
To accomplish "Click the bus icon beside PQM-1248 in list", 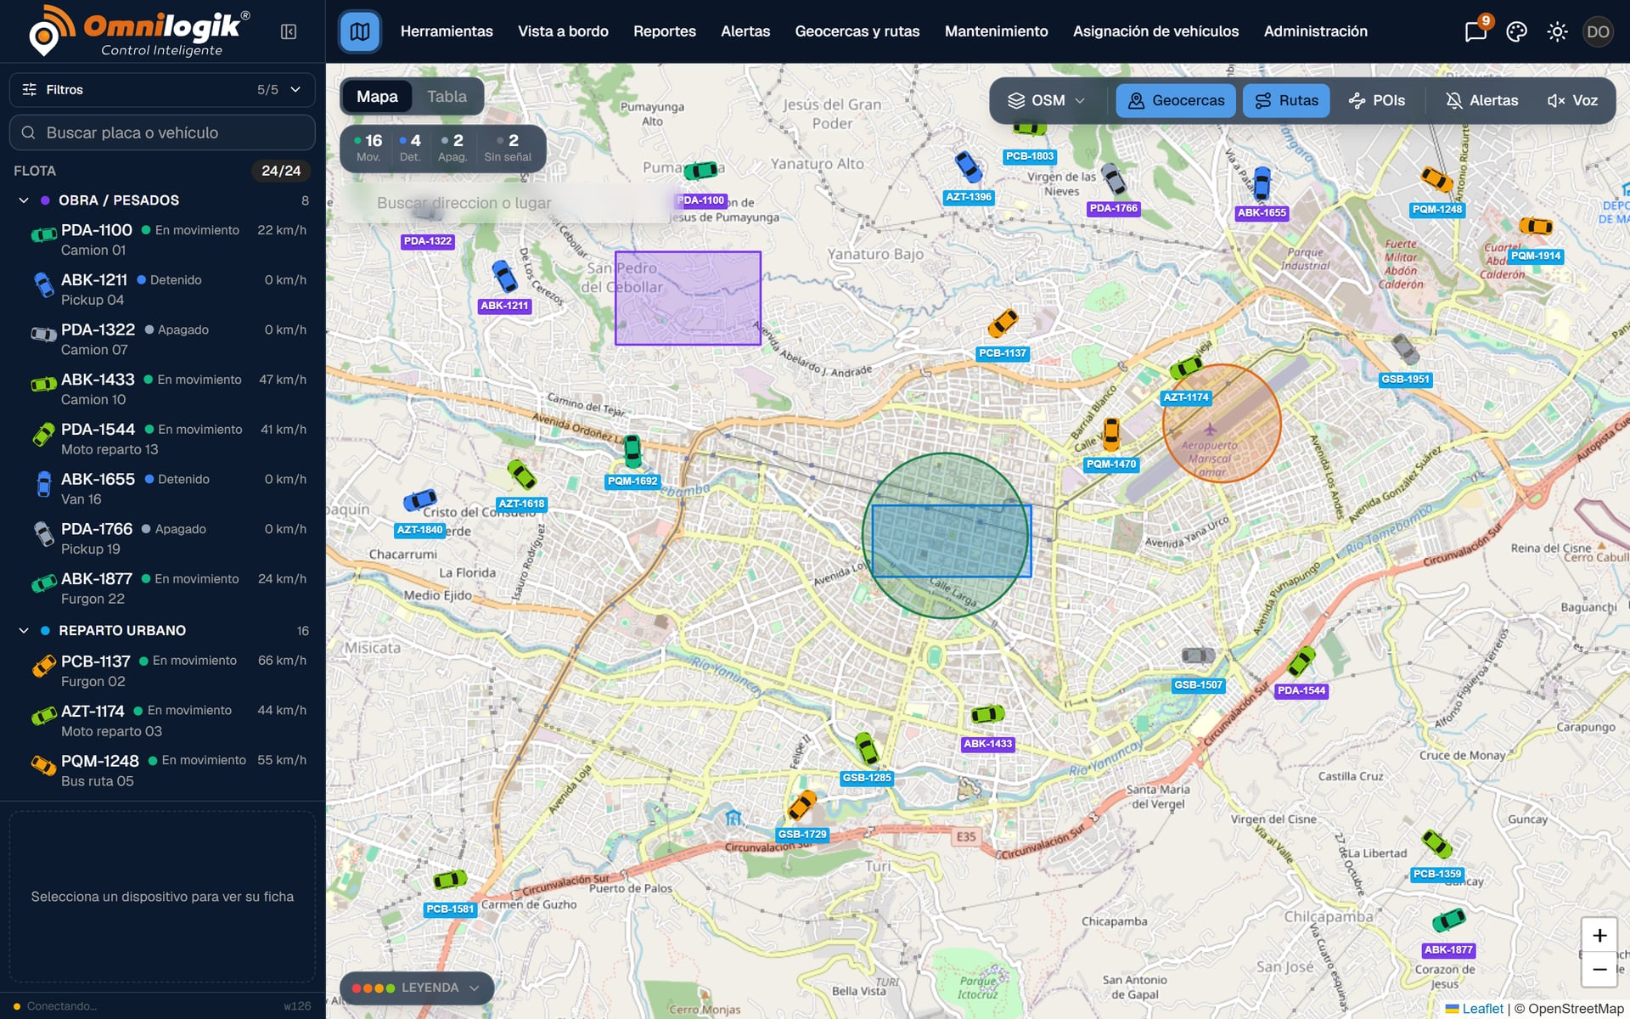I will pyautogui.click(x=43, y=765).
